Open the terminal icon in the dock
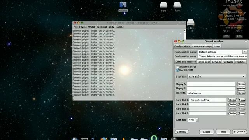The width and height of the screenshot is (249, 140). coord(84,139)
